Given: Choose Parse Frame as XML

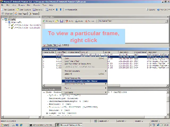Looking at the screenshot, I should pos(84,78).
